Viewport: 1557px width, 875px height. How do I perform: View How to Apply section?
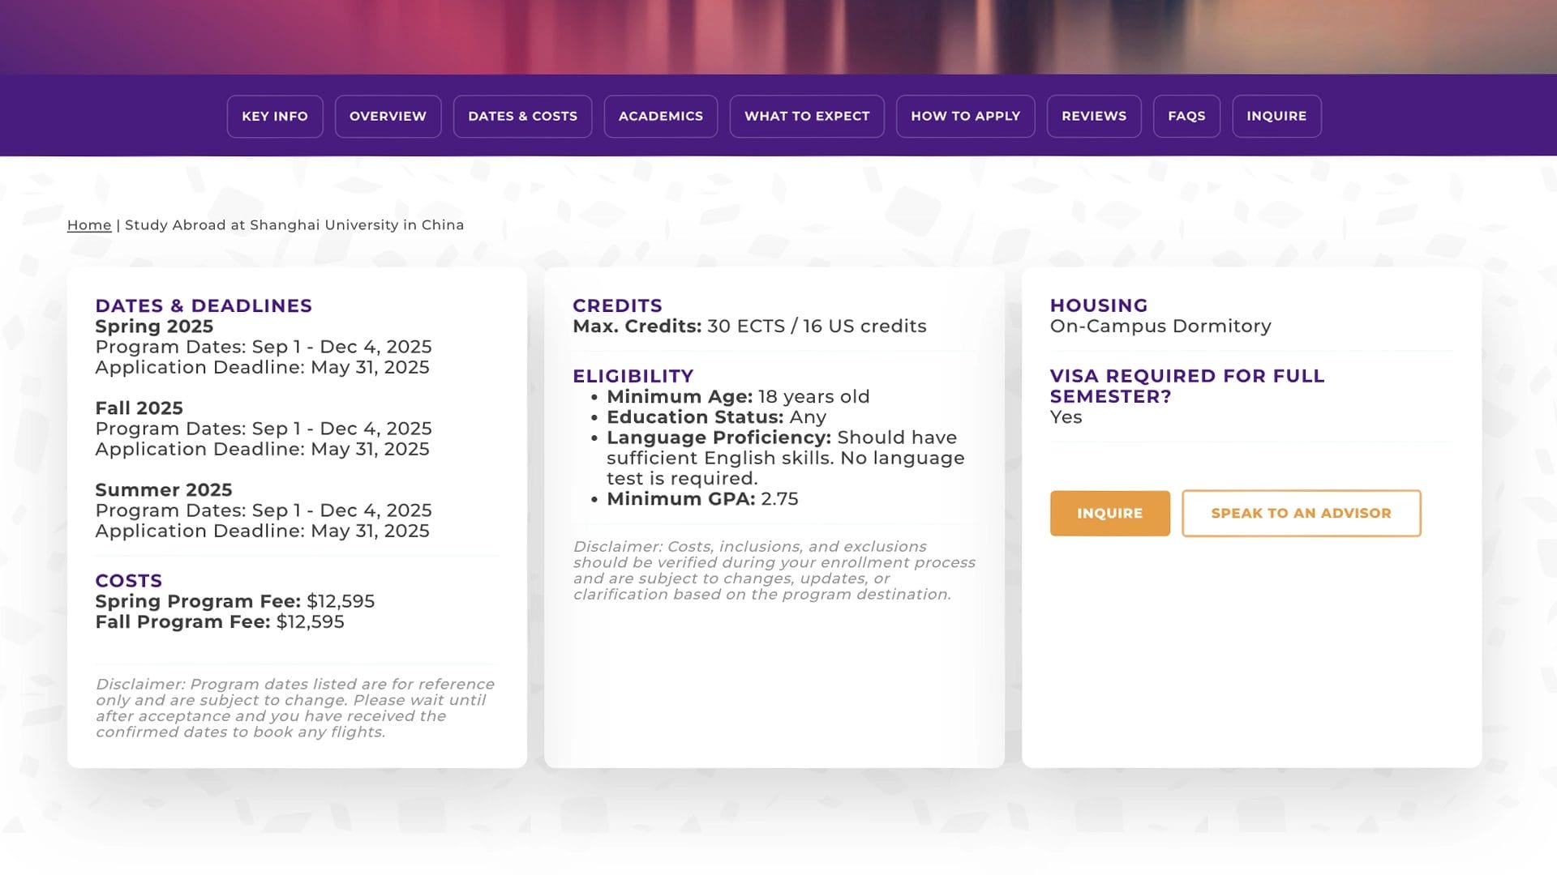[x=965, y=116]
